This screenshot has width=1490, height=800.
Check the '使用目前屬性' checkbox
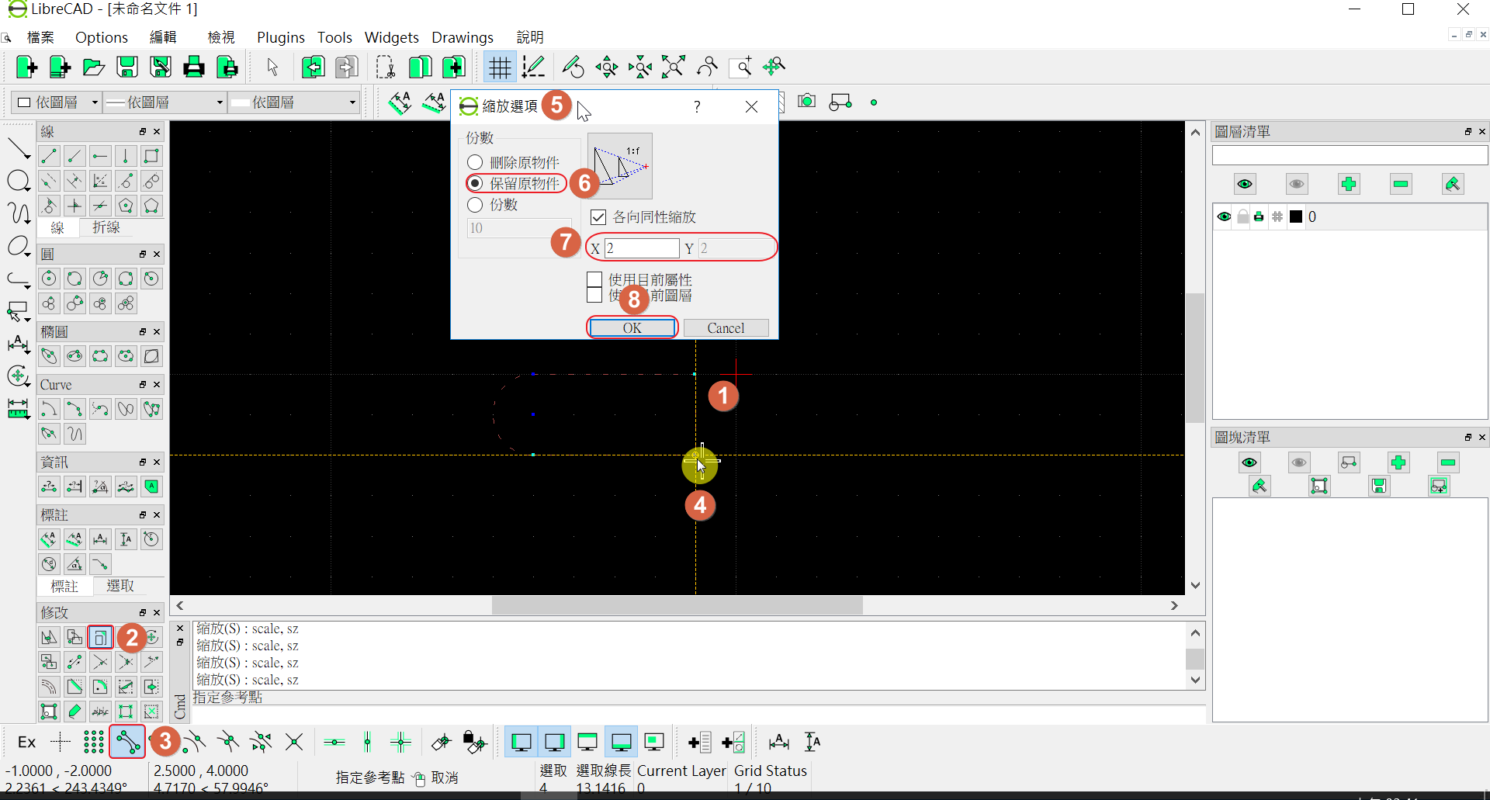click(x=595, y=279)
